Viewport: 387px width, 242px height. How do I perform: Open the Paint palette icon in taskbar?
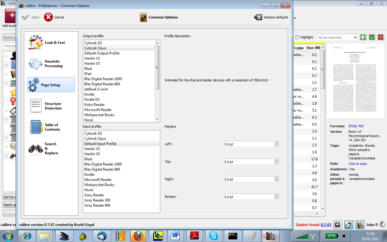tap(251, 236)
